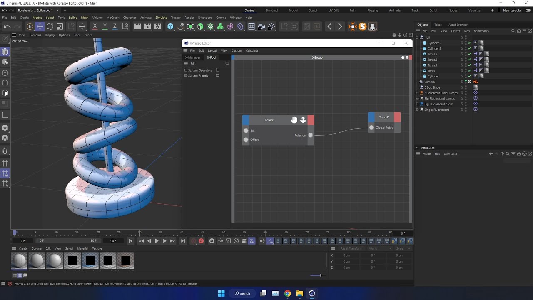Select the first gray material thumbnail
The image size is (533, 300).
click(x=19, y=261)
